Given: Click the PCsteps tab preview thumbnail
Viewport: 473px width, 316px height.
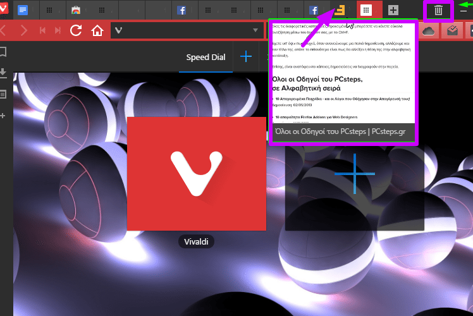Looking at the screenshot, I should coord(343,82).
